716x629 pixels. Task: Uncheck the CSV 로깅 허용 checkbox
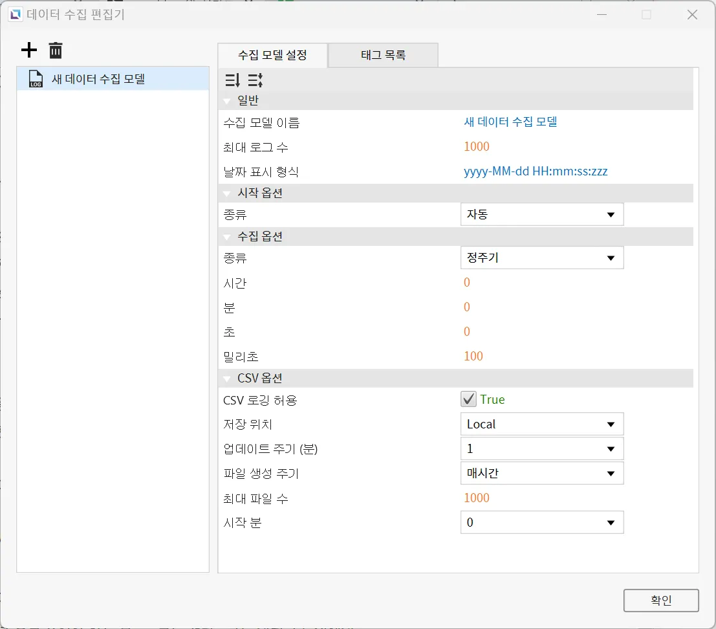click(468, 400)
